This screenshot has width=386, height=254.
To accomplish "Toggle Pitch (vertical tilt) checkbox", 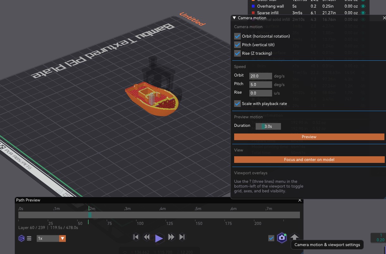I will [x=237, y=45].
